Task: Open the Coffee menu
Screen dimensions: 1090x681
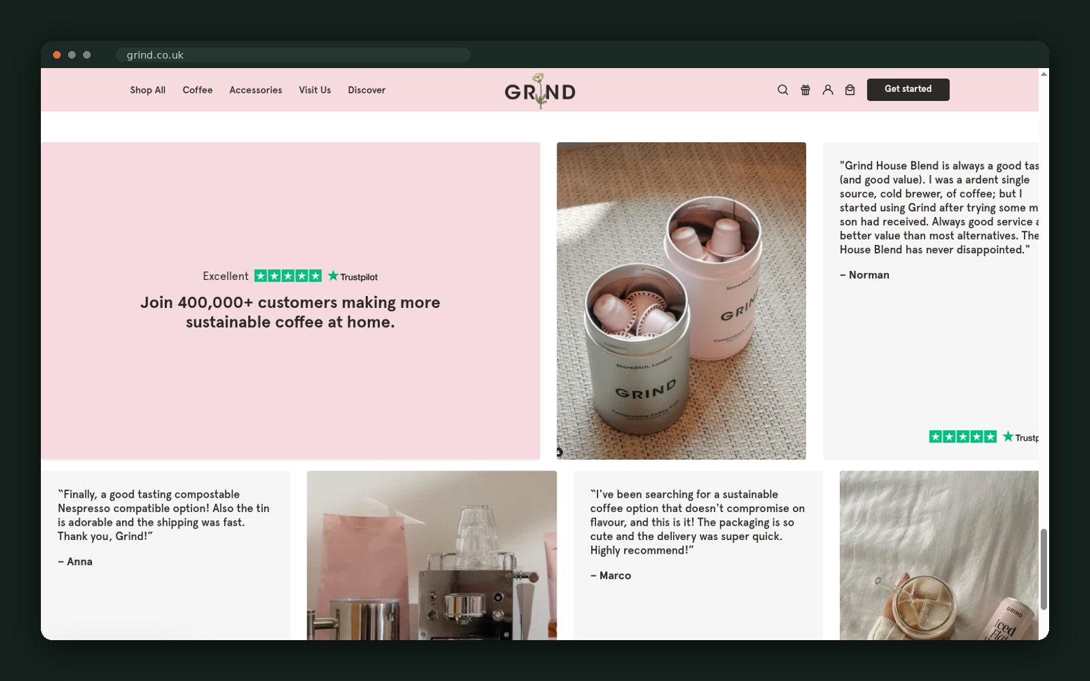Action: pyautogui.click(x=198, y=90)
